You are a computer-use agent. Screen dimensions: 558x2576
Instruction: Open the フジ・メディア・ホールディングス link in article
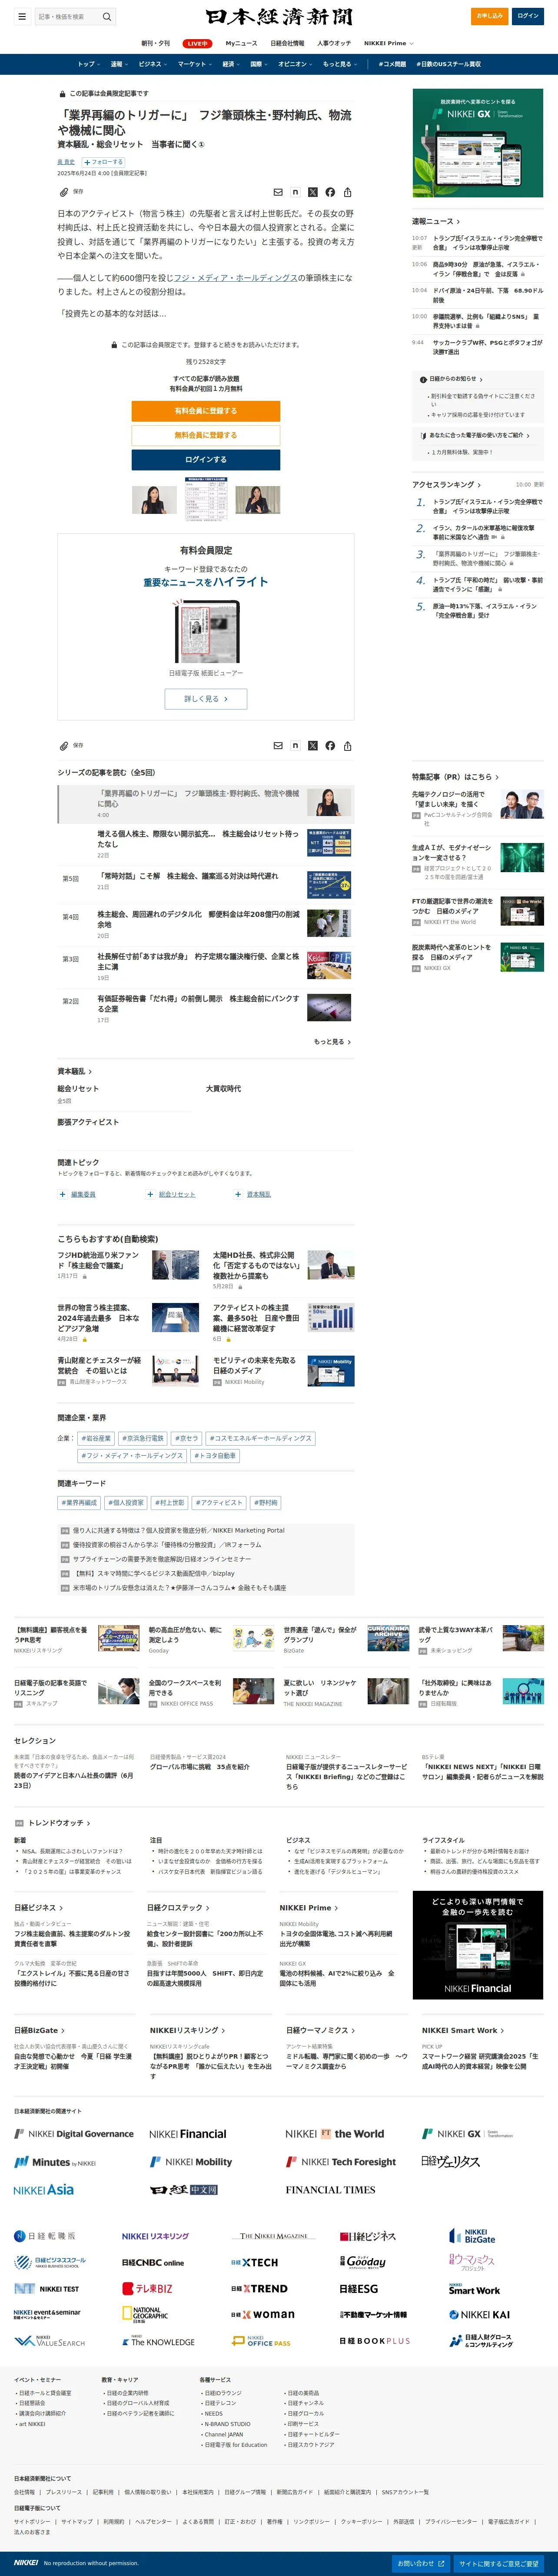point(235,278)
